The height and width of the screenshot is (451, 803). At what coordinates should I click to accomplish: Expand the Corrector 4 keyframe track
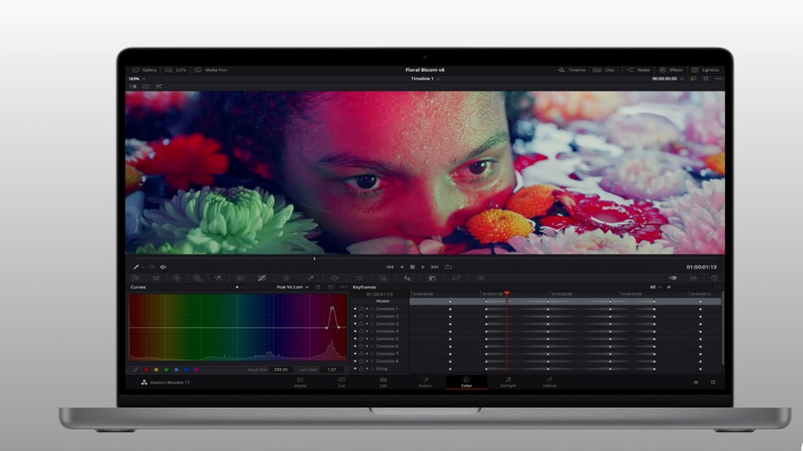373,332
